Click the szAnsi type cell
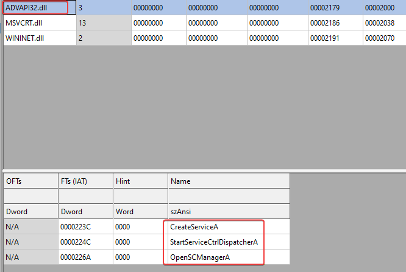The height and width of the screenshot is (272, 406). (229, 212)
